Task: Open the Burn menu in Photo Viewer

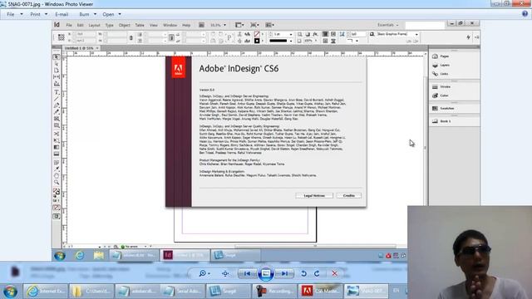Action: (88, 14)
